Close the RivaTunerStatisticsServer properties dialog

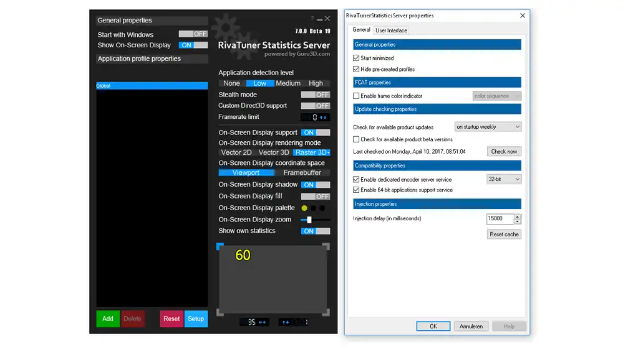pos(523,16)
